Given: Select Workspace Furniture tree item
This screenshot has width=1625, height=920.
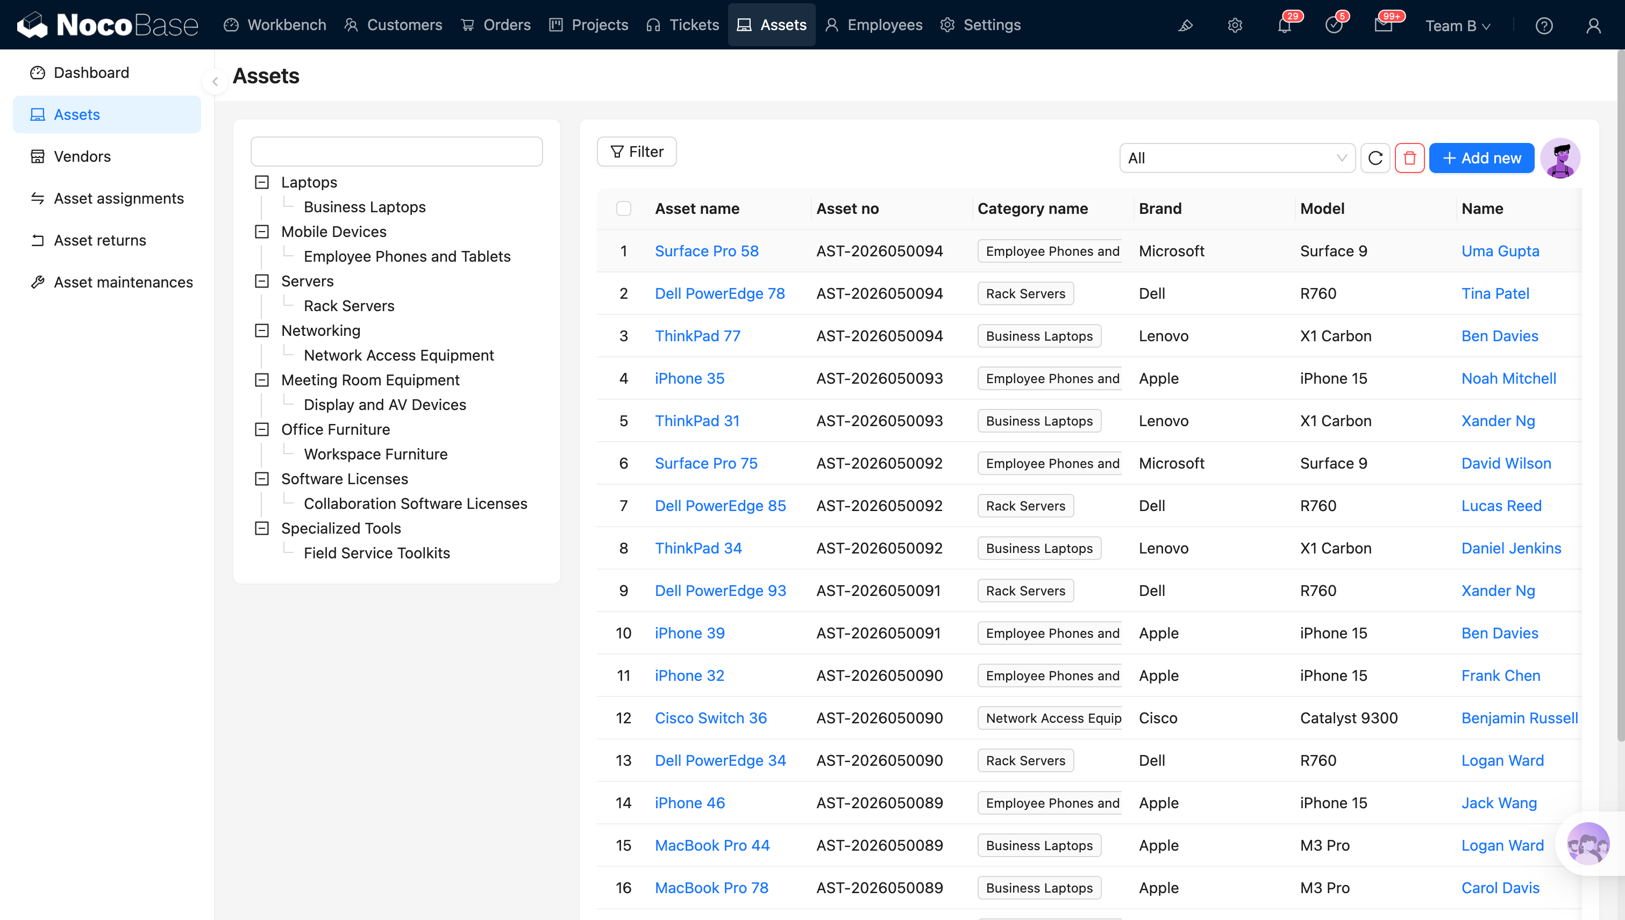Looking at the screenshot, I should tap(375, 454).
